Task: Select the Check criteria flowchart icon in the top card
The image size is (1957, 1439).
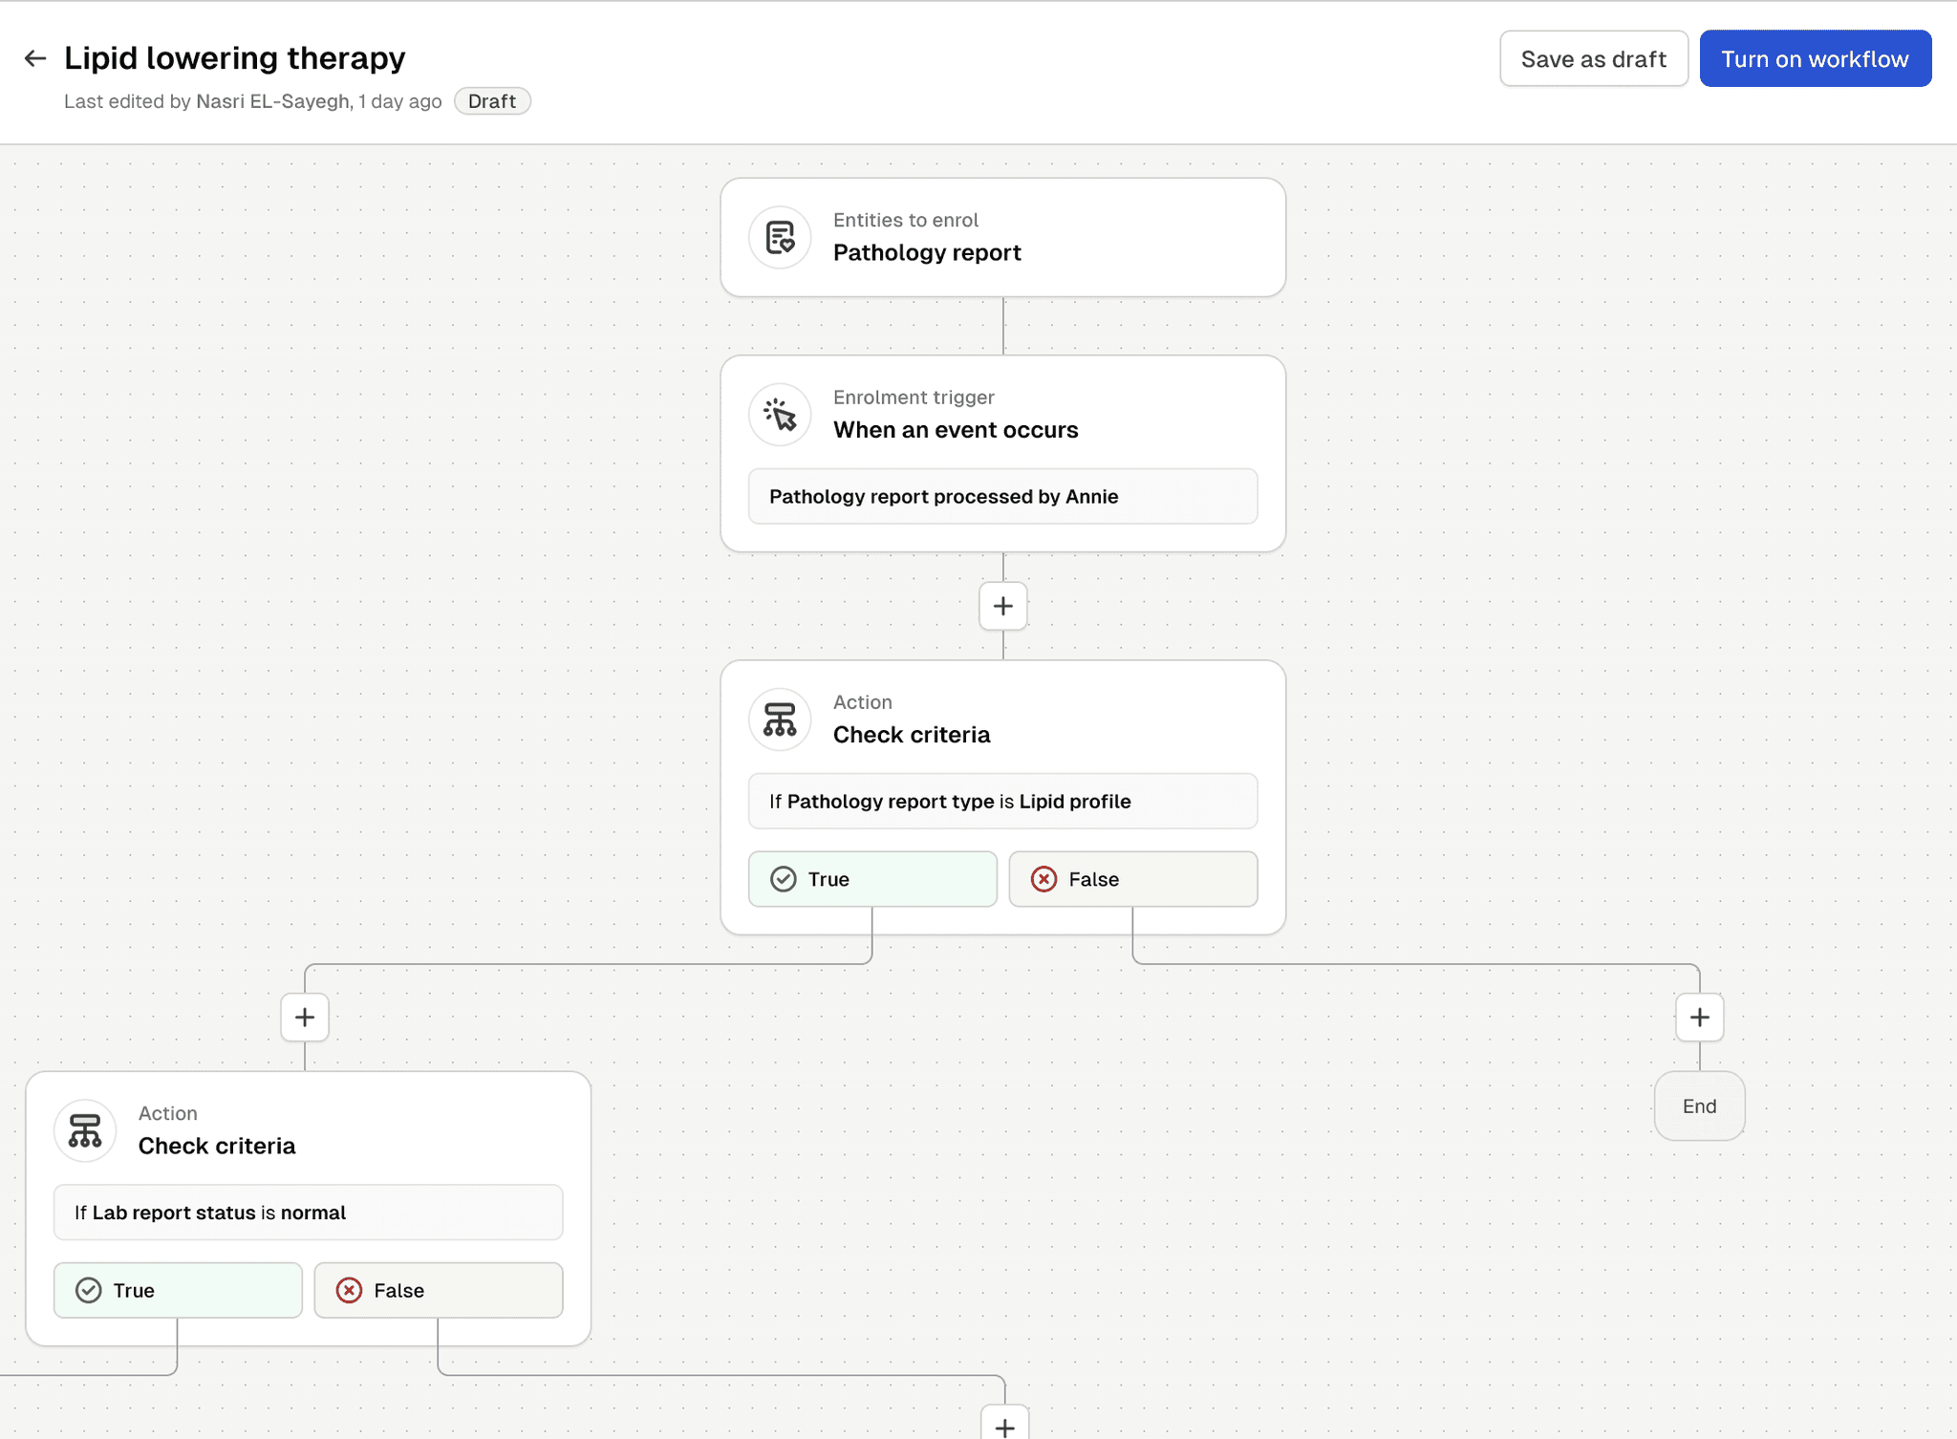Action: click(x=780, y=719)
